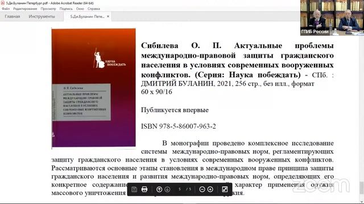Open the Окно menu

click(80, 8)
